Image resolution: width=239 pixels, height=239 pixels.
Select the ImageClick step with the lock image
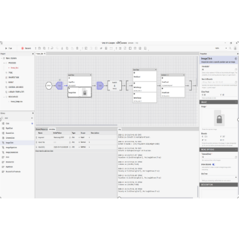click(x=79, y=93)
